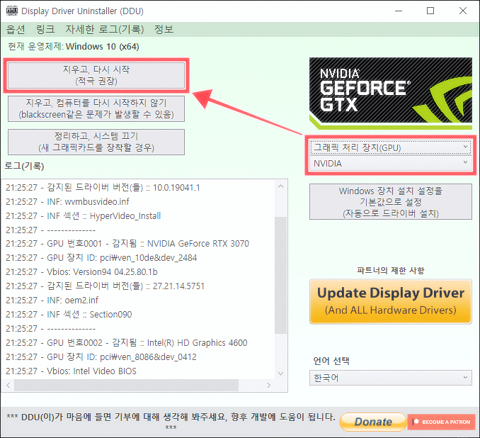Open the 옵션 menu
Screen dimensions: 480x438
point(16,30)
